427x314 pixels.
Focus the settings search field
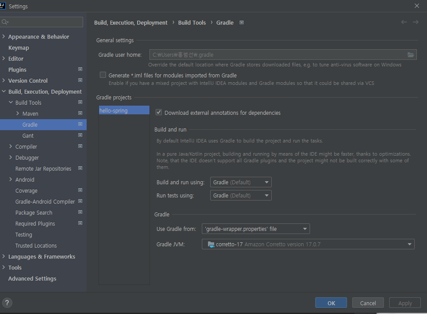(x=41, y=22)
